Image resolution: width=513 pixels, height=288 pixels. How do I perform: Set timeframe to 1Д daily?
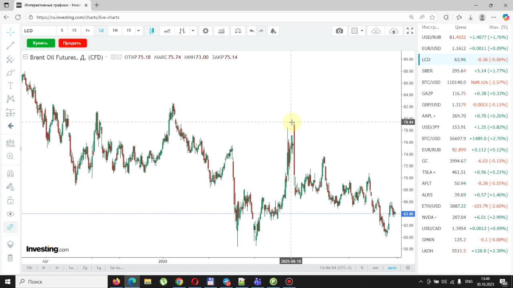click(x=101, y=31)
